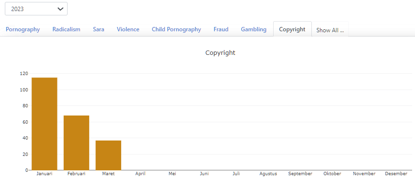
Task: Open the 2023 year dropdown
Action: (x=36, y=9)
